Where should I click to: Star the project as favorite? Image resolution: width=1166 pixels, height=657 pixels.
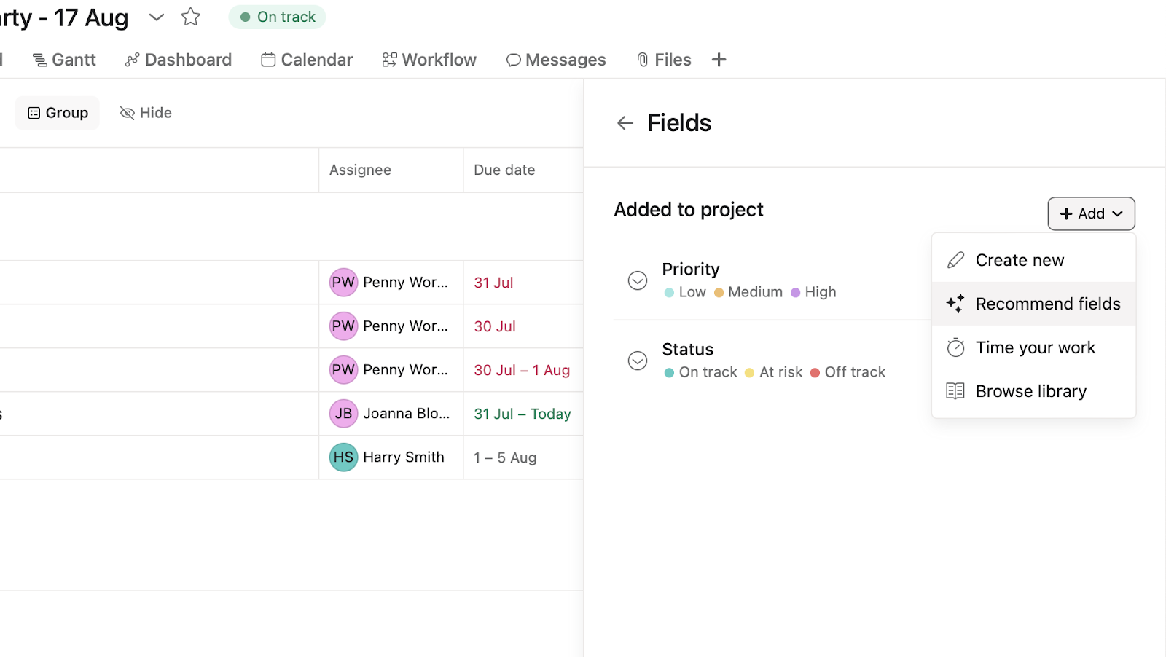[x=191, y=17]
